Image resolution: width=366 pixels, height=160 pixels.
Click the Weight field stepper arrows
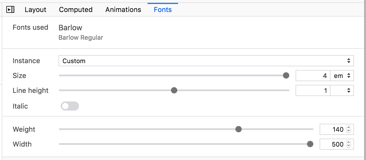point(349,129)
